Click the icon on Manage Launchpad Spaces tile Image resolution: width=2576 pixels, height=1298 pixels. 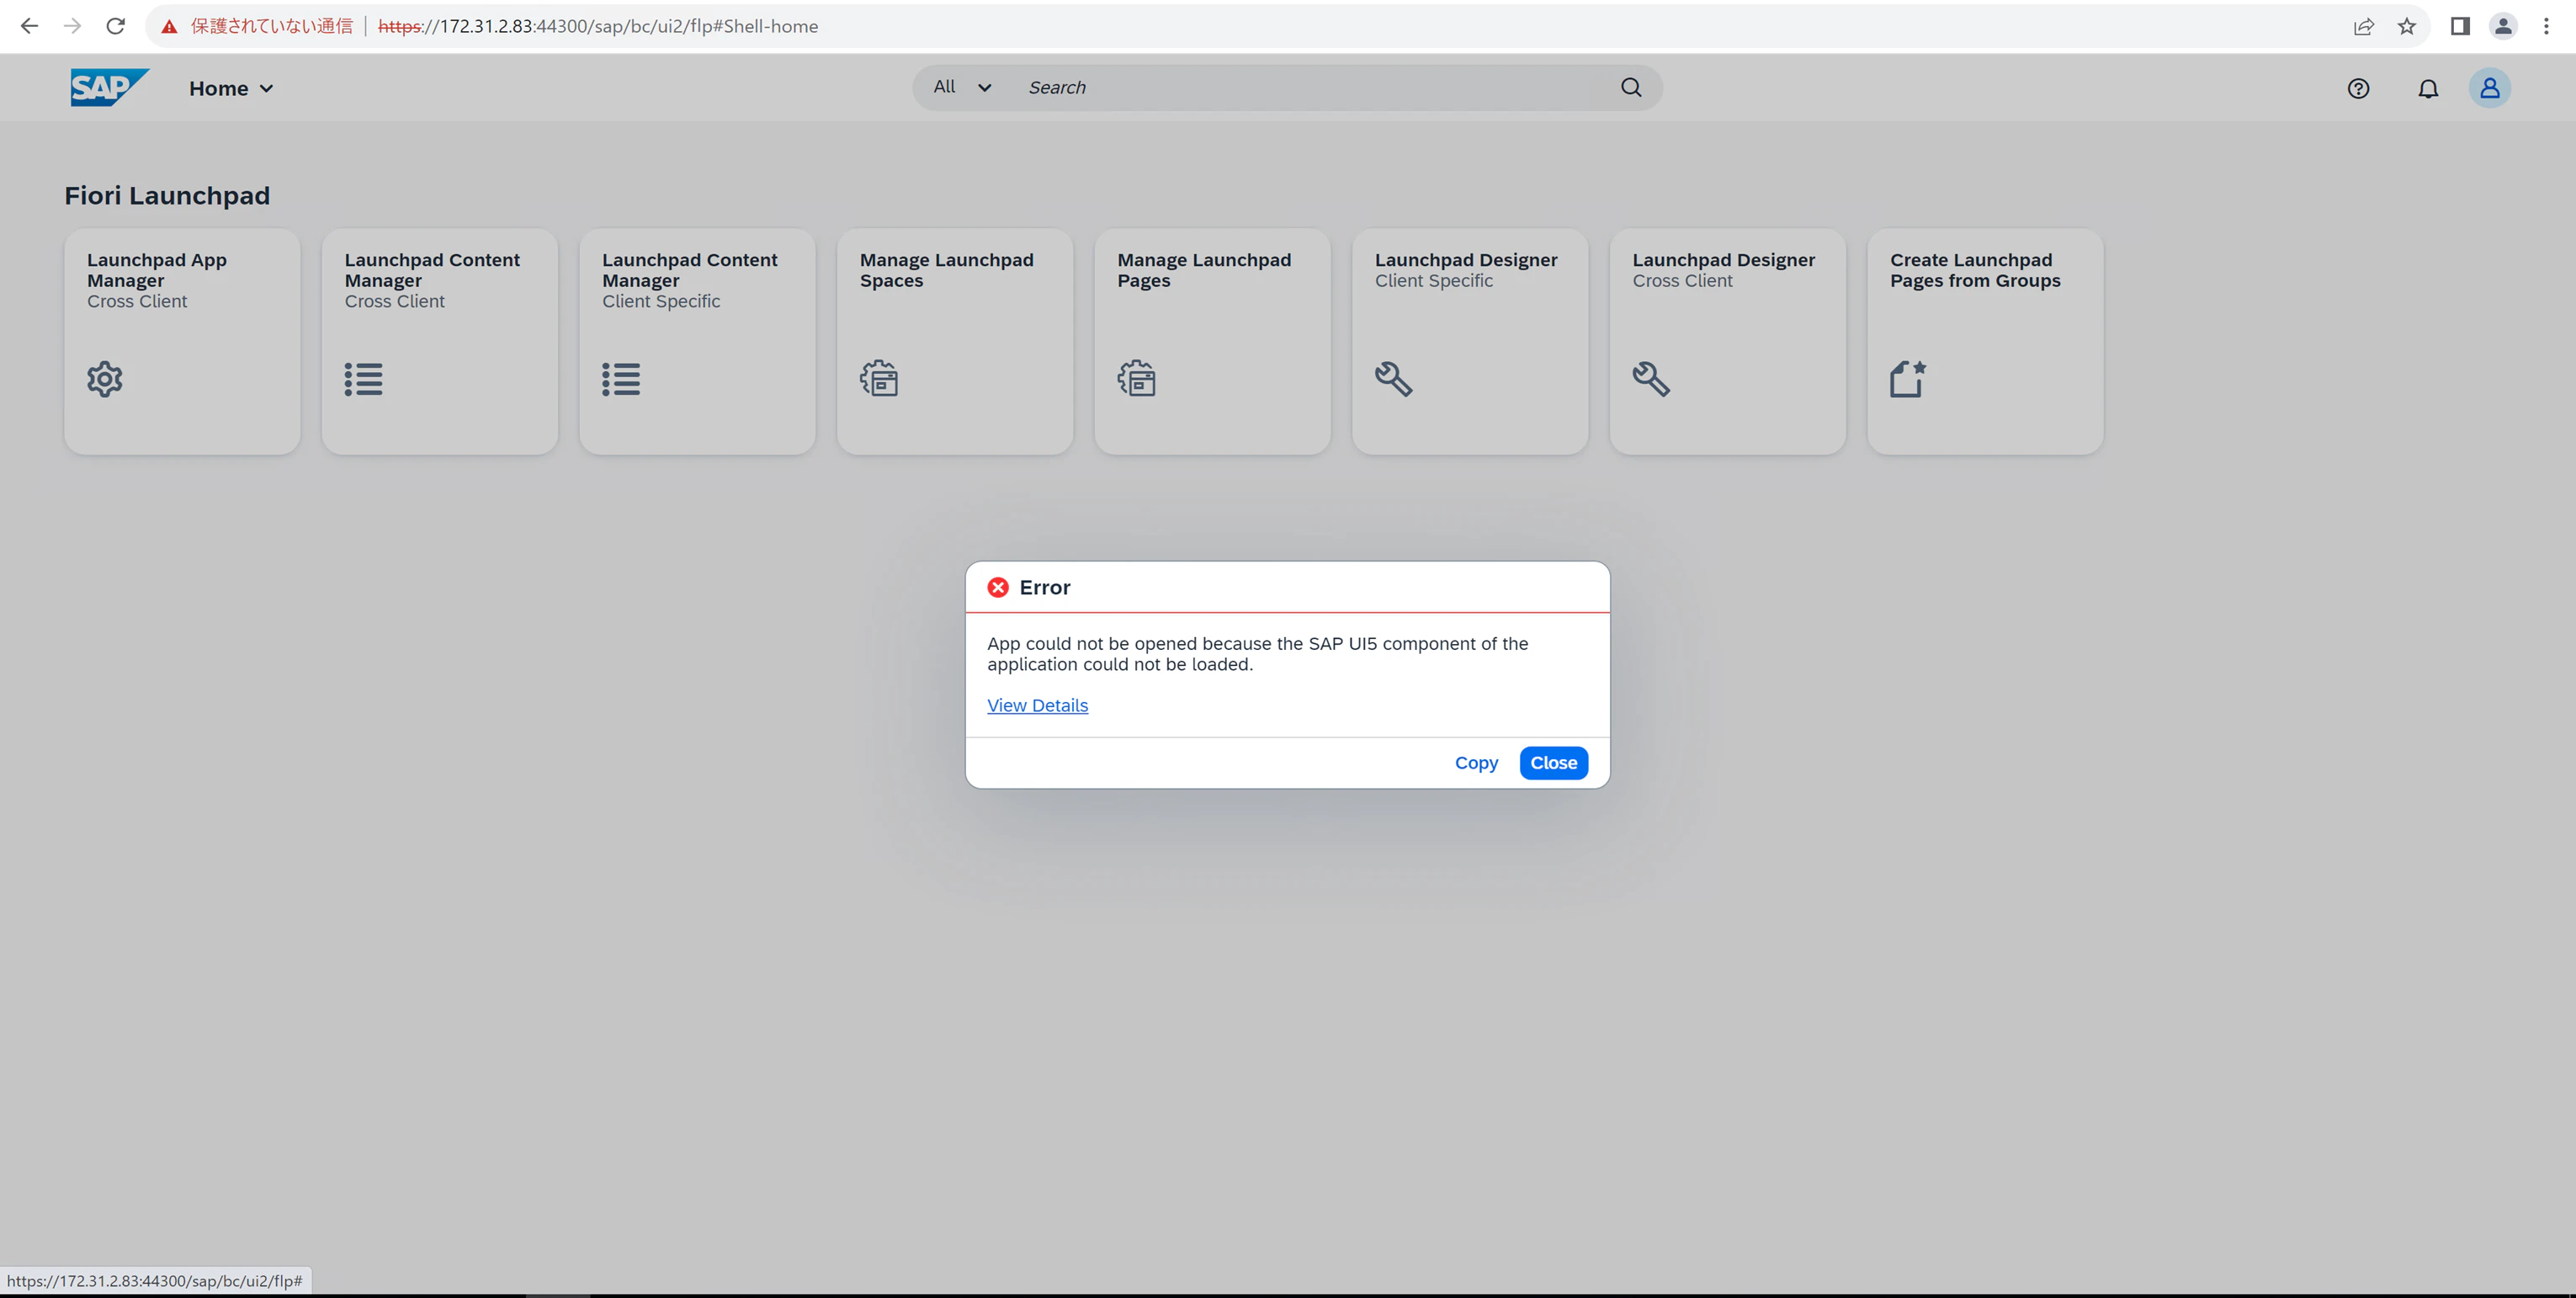tap(879, 379)
